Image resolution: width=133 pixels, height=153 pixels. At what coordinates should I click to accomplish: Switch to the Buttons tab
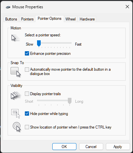(x=11, y=19)
